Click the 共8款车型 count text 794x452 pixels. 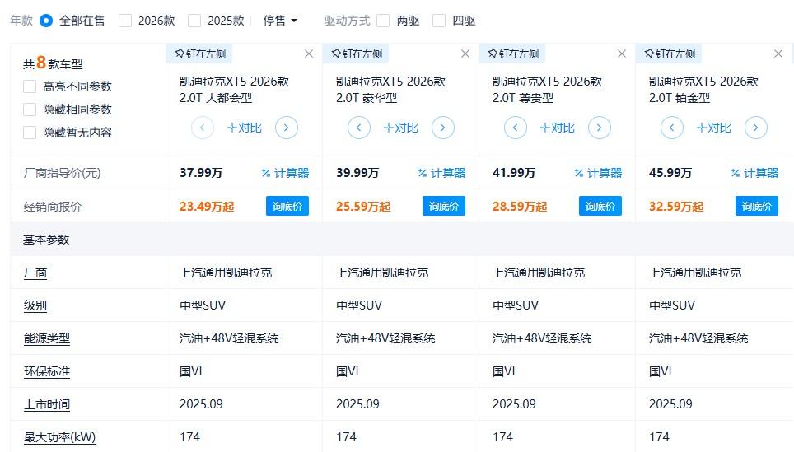[x=53, y=63]
